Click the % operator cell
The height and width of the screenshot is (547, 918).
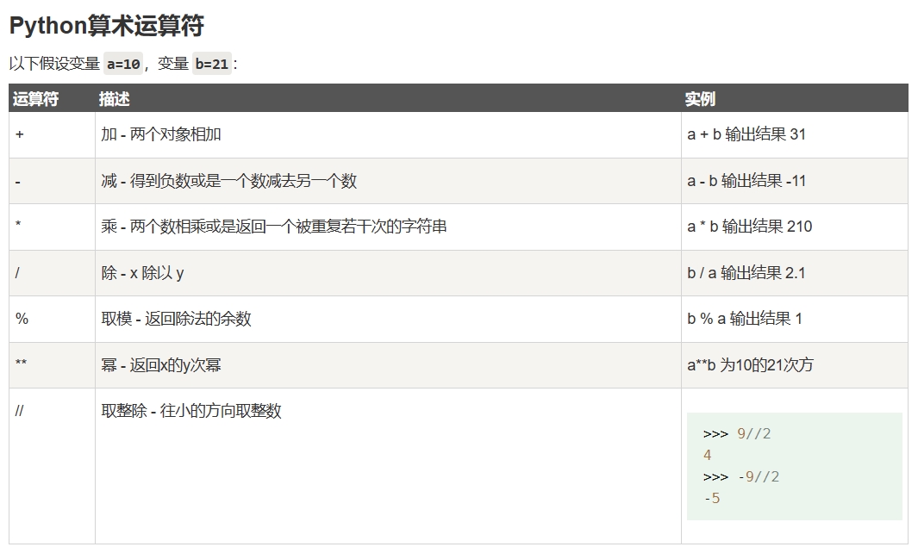[x=22, y=319]
